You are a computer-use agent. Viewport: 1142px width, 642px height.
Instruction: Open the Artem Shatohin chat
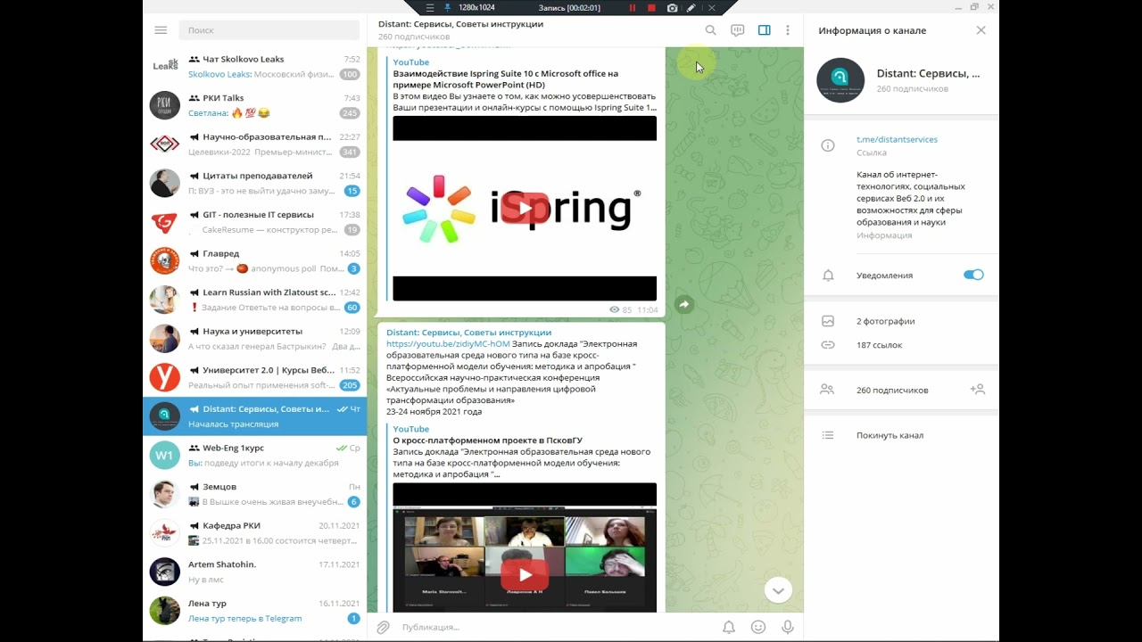coord(254,572)
